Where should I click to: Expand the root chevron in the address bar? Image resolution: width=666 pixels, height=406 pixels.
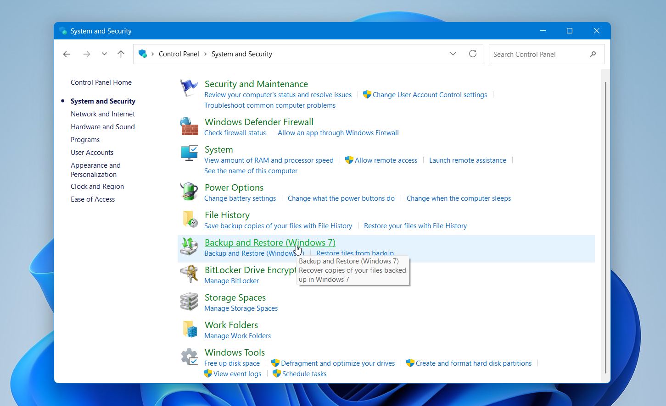click(152, 54)
